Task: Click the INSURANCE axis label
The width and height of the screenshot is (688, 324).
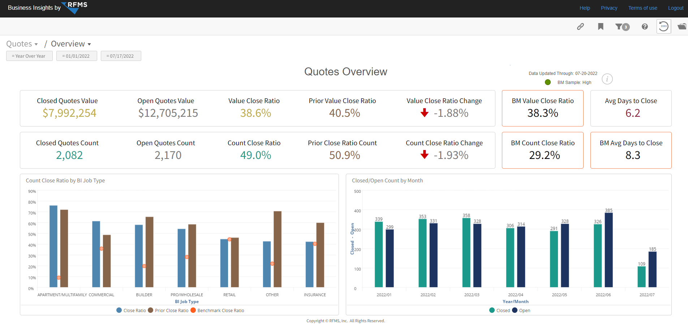Action: point(315,295)
